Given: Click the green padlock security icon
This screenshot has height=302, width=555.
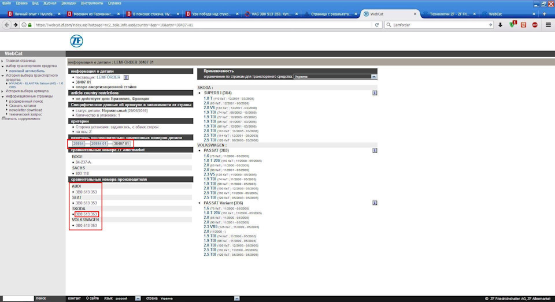Looking at the screenshot, I should pyautogui.click(x=29, y=25).
